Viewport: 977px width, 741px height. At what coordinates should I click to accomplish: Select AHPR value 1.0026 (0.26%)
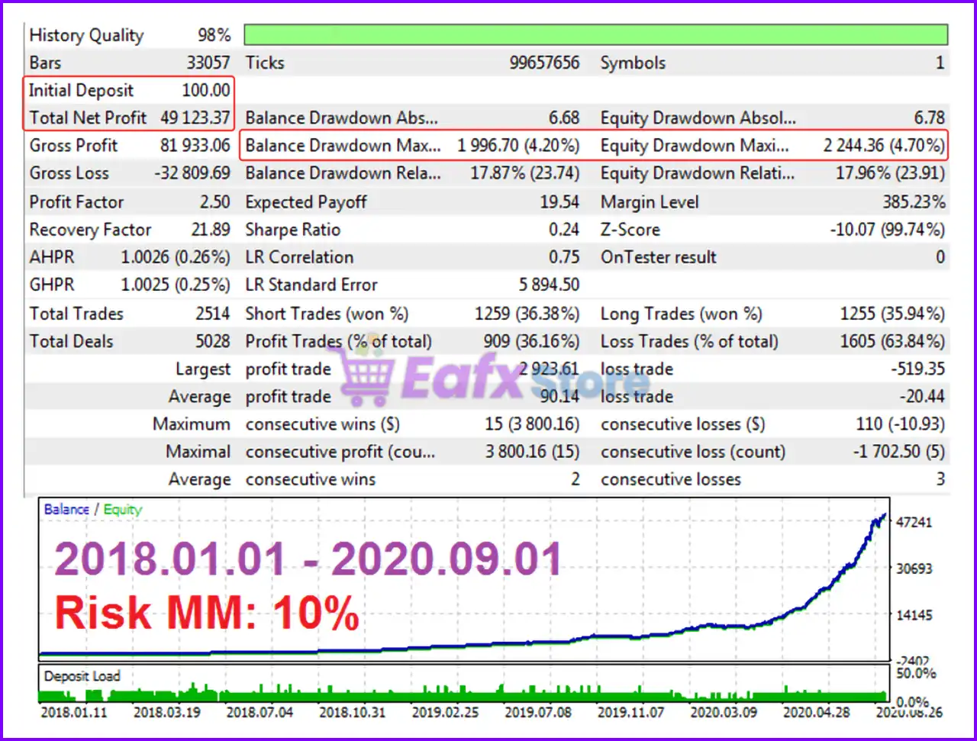[176, 257]
